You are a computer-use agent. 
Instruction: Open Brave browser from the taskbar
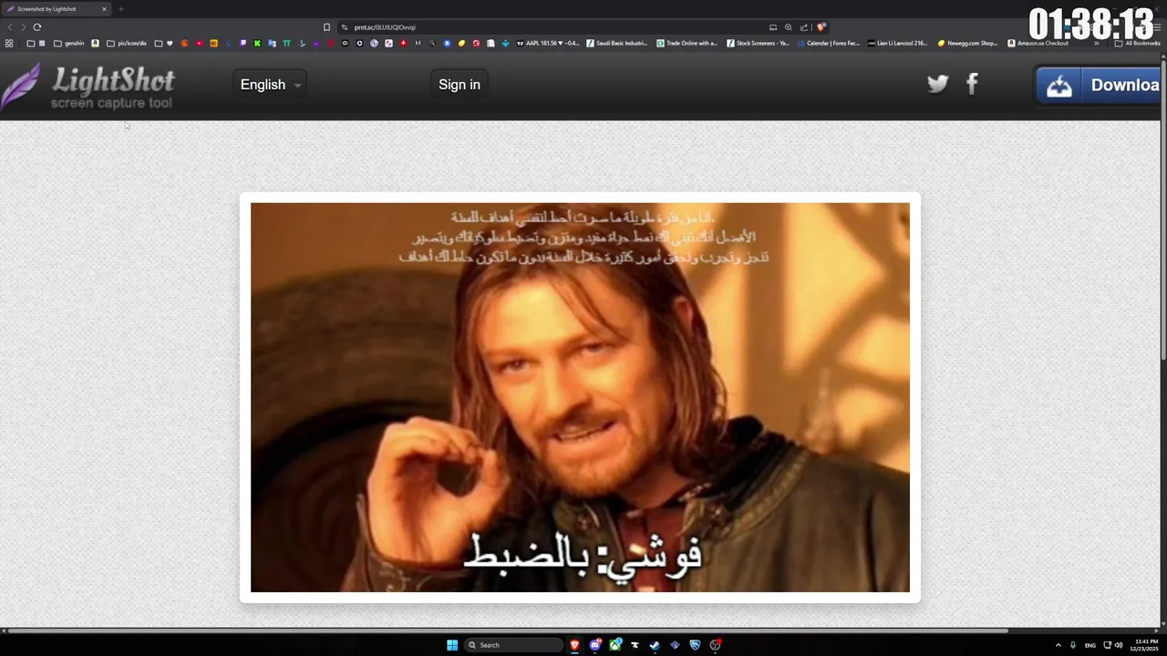[x=574, y=645]
